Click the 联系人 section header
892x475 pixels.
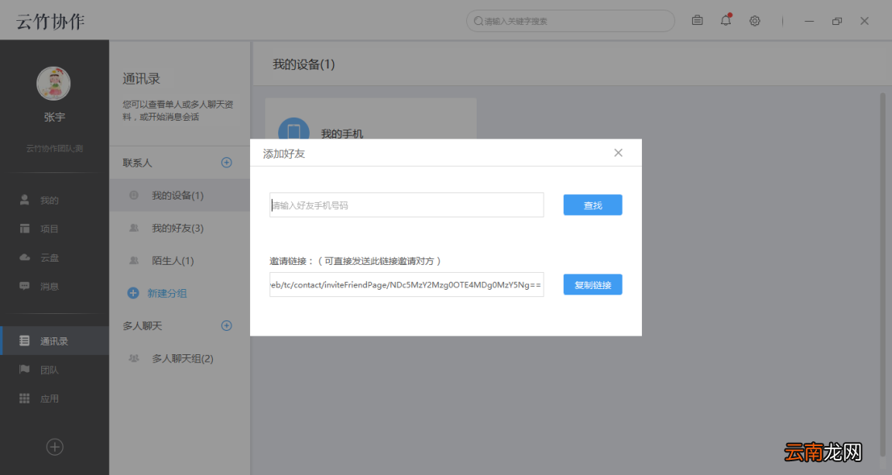(137, 163)
